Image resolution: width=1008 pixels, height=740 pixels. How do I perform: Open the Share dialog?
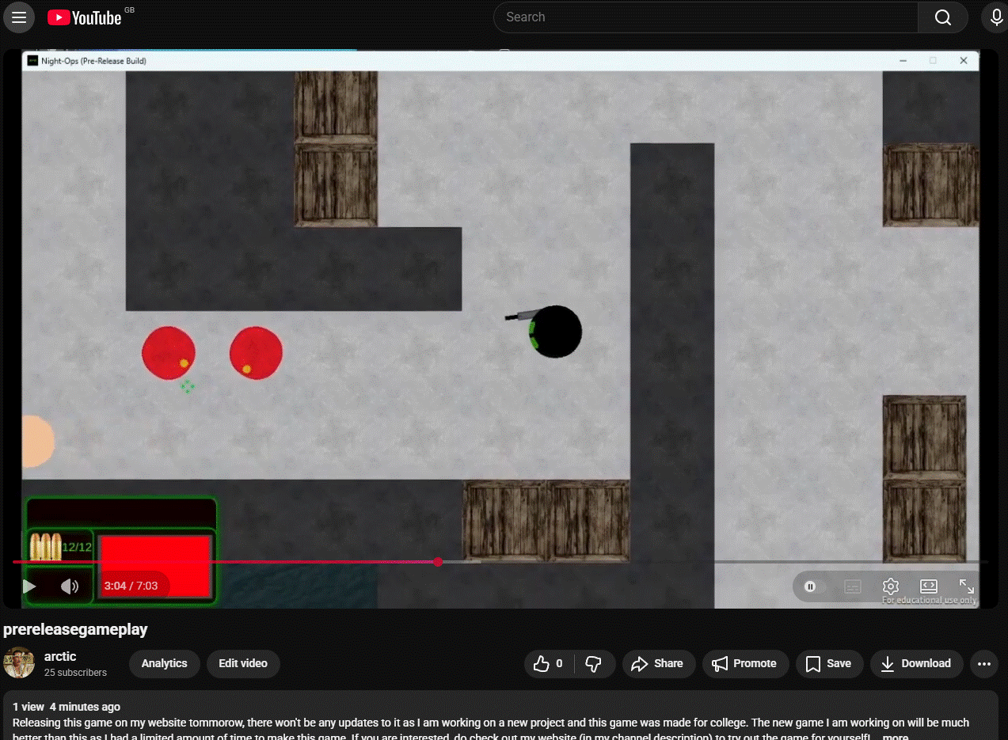pos(659,663)
